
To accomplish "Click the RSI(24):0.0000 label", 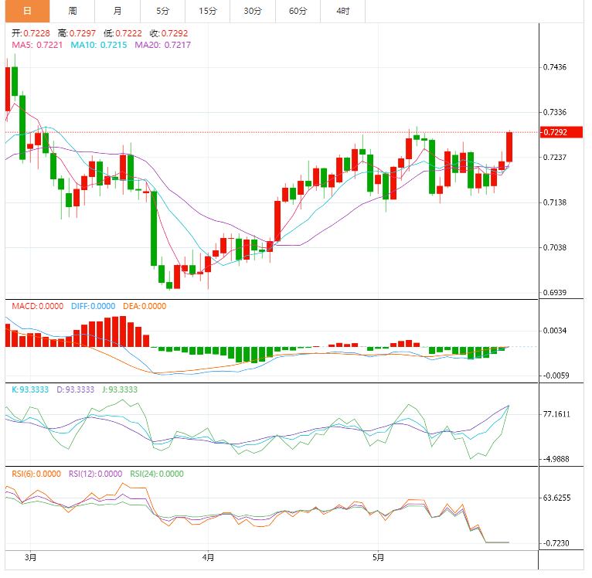I will tap(157, 474).
